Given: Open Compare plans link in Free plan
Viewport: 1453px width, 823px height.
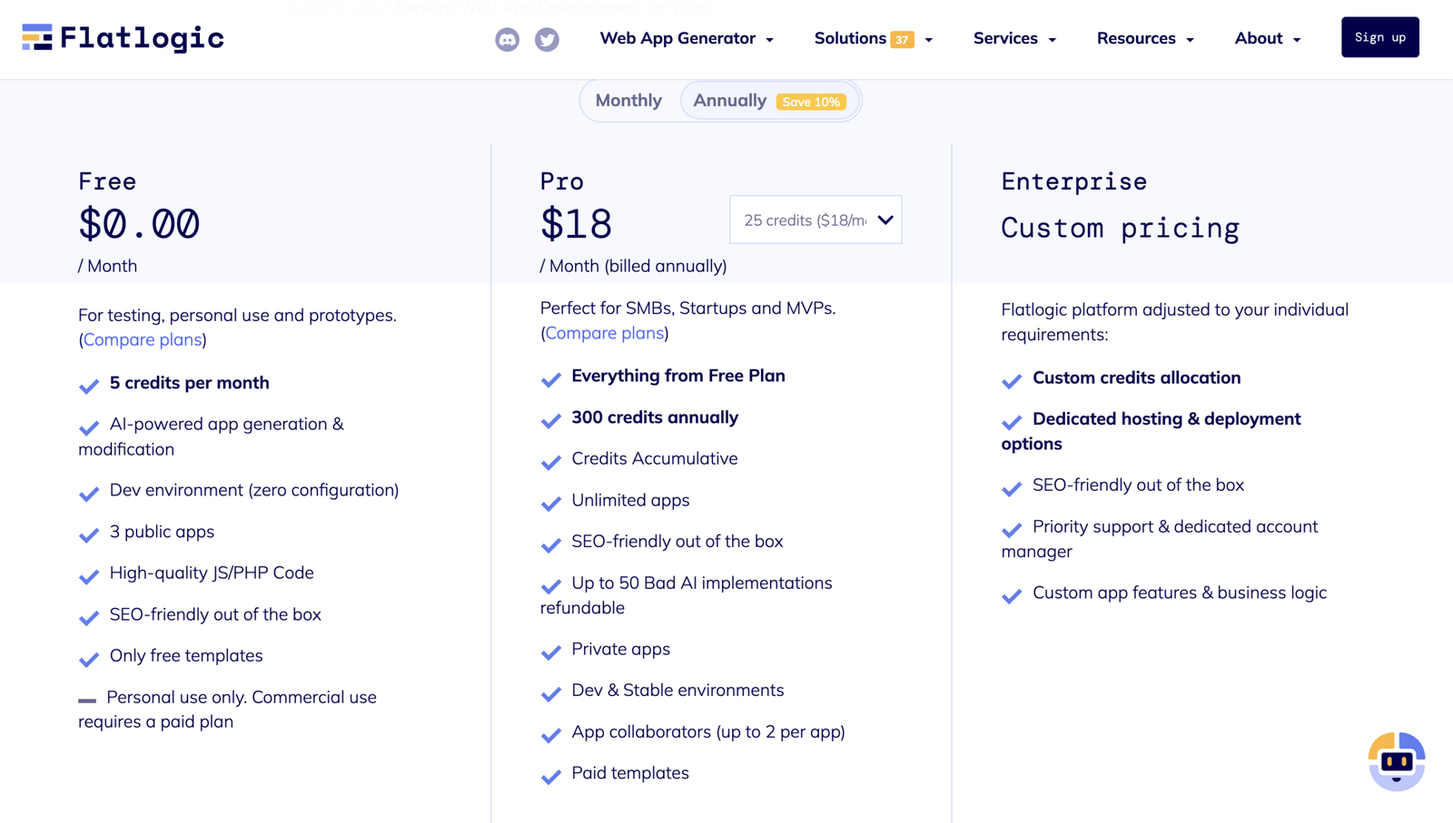Looking at the screenshot, I should (x=143, y=339).
